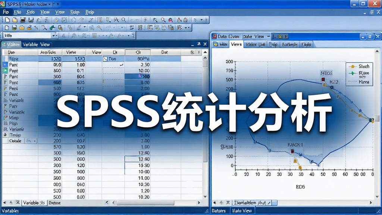Screen dimensions: 382x215
Task: Click the yellow Stech legend marker
Action: [353, 66]
